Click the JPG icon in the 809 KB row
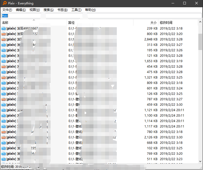Image resolution: width=203 pixels, height=170 pixels. pyautogui.click(x=4, y=83)
